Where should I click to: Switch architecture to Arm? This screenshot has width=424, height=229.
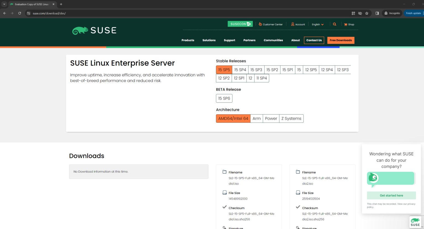pyautogui.click(x=256, y=118)
